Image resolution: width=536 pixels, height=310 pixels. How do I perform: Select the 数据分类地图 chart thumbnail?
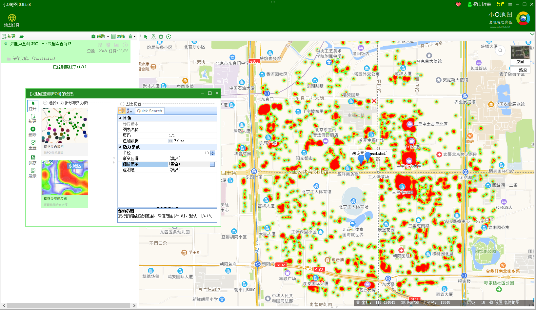[x=65, y=132]
